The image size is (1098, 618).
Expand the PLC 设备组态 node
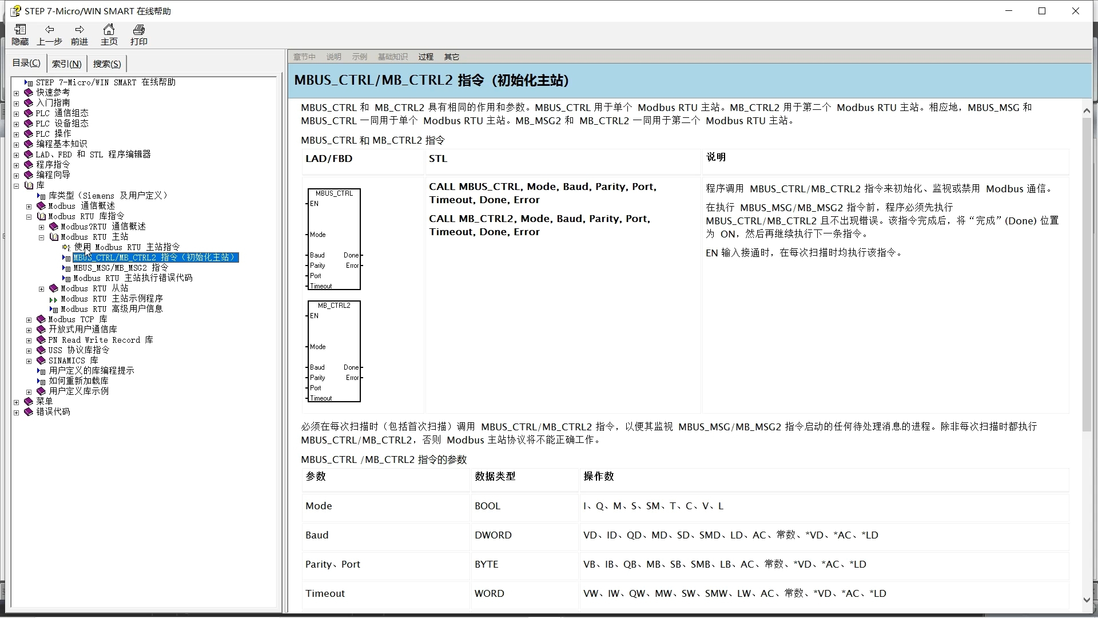[x=16, y=124]
